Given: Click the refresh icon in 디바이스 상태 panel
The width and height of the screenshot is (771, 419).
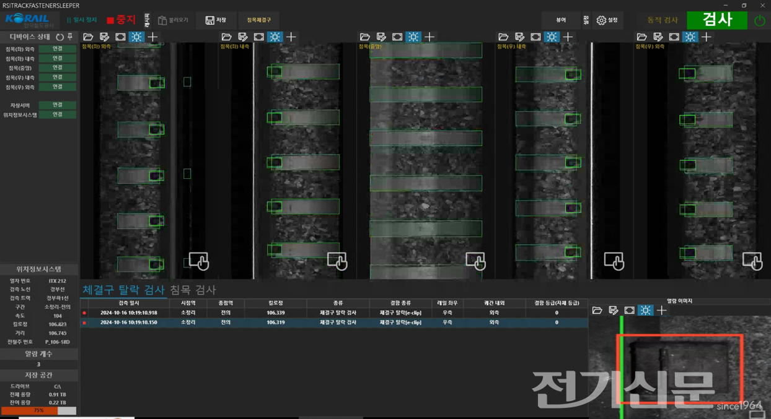Looking at the screenshot, I should (x=59, y=37).
